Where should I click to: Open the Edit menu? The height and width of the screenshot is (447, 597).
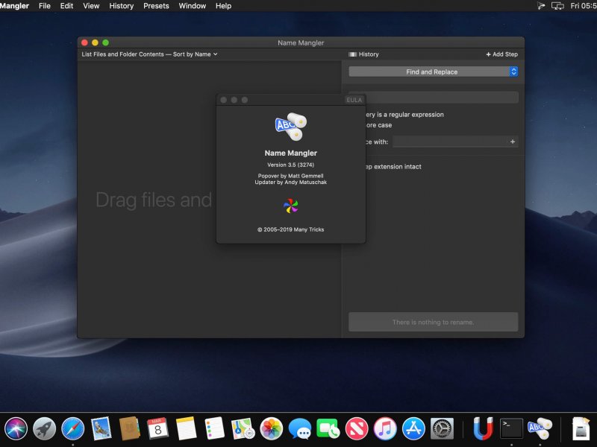point(66,6)
